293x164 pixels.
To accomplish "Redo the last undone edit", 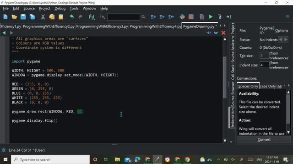I will 81,17.
